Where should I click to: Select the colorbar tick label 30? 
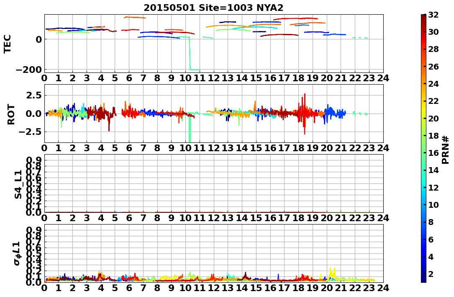433,32
